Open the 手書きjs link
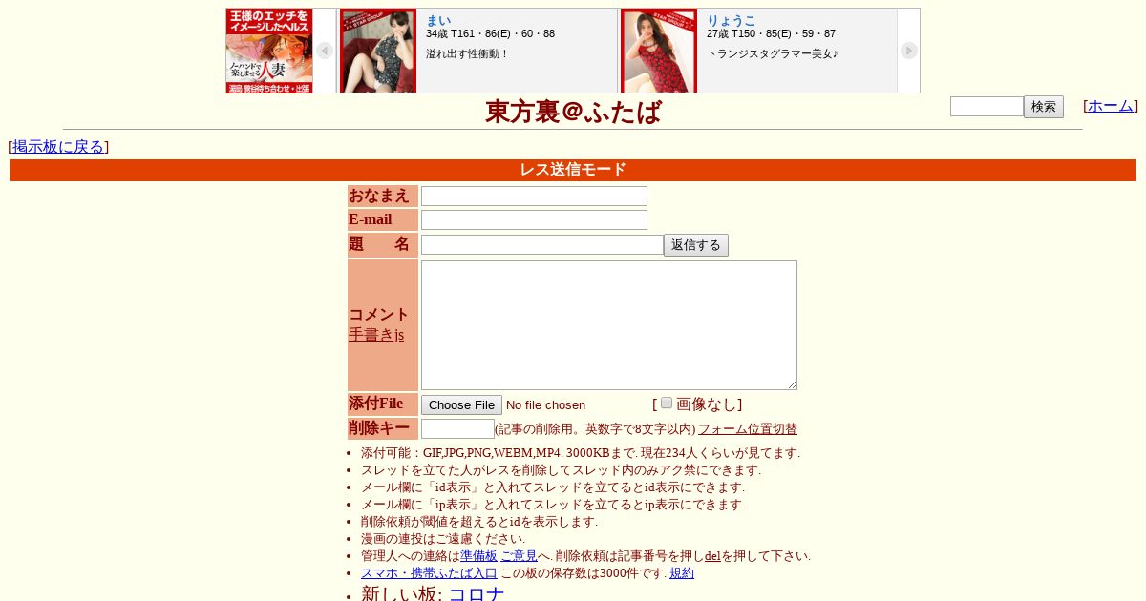1146x601 pixels. tap(376, 335)
